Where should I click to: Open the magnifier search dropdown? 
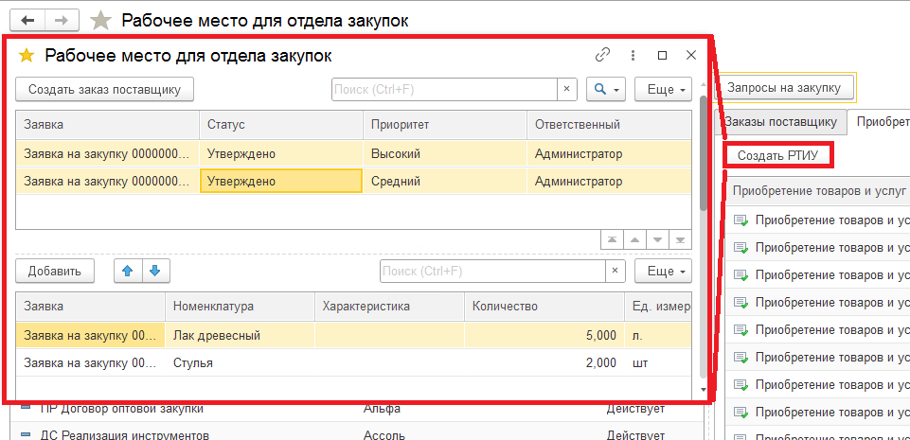pyautogui.click(x=605, y=89)
